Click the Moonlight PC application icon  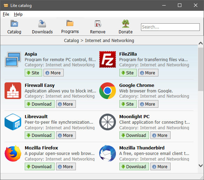coord(108,122)
